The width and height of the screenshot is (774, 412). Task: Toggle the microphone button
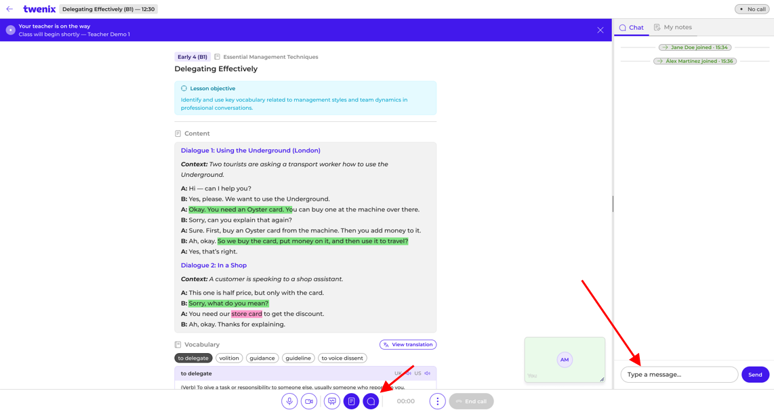[x=289, y=401]
